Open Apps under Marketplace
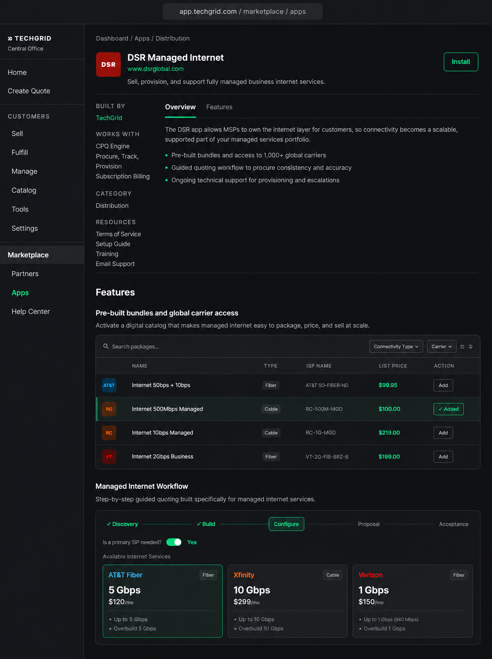Image resolution: width=492 pixels, height=659 pixels. [20, 293]
